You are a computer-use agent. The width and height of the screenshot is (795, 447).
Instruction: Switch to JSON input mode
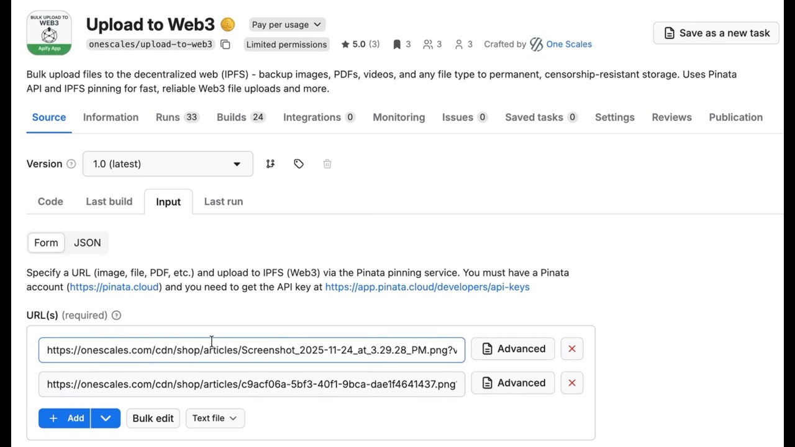click(87, 243)
